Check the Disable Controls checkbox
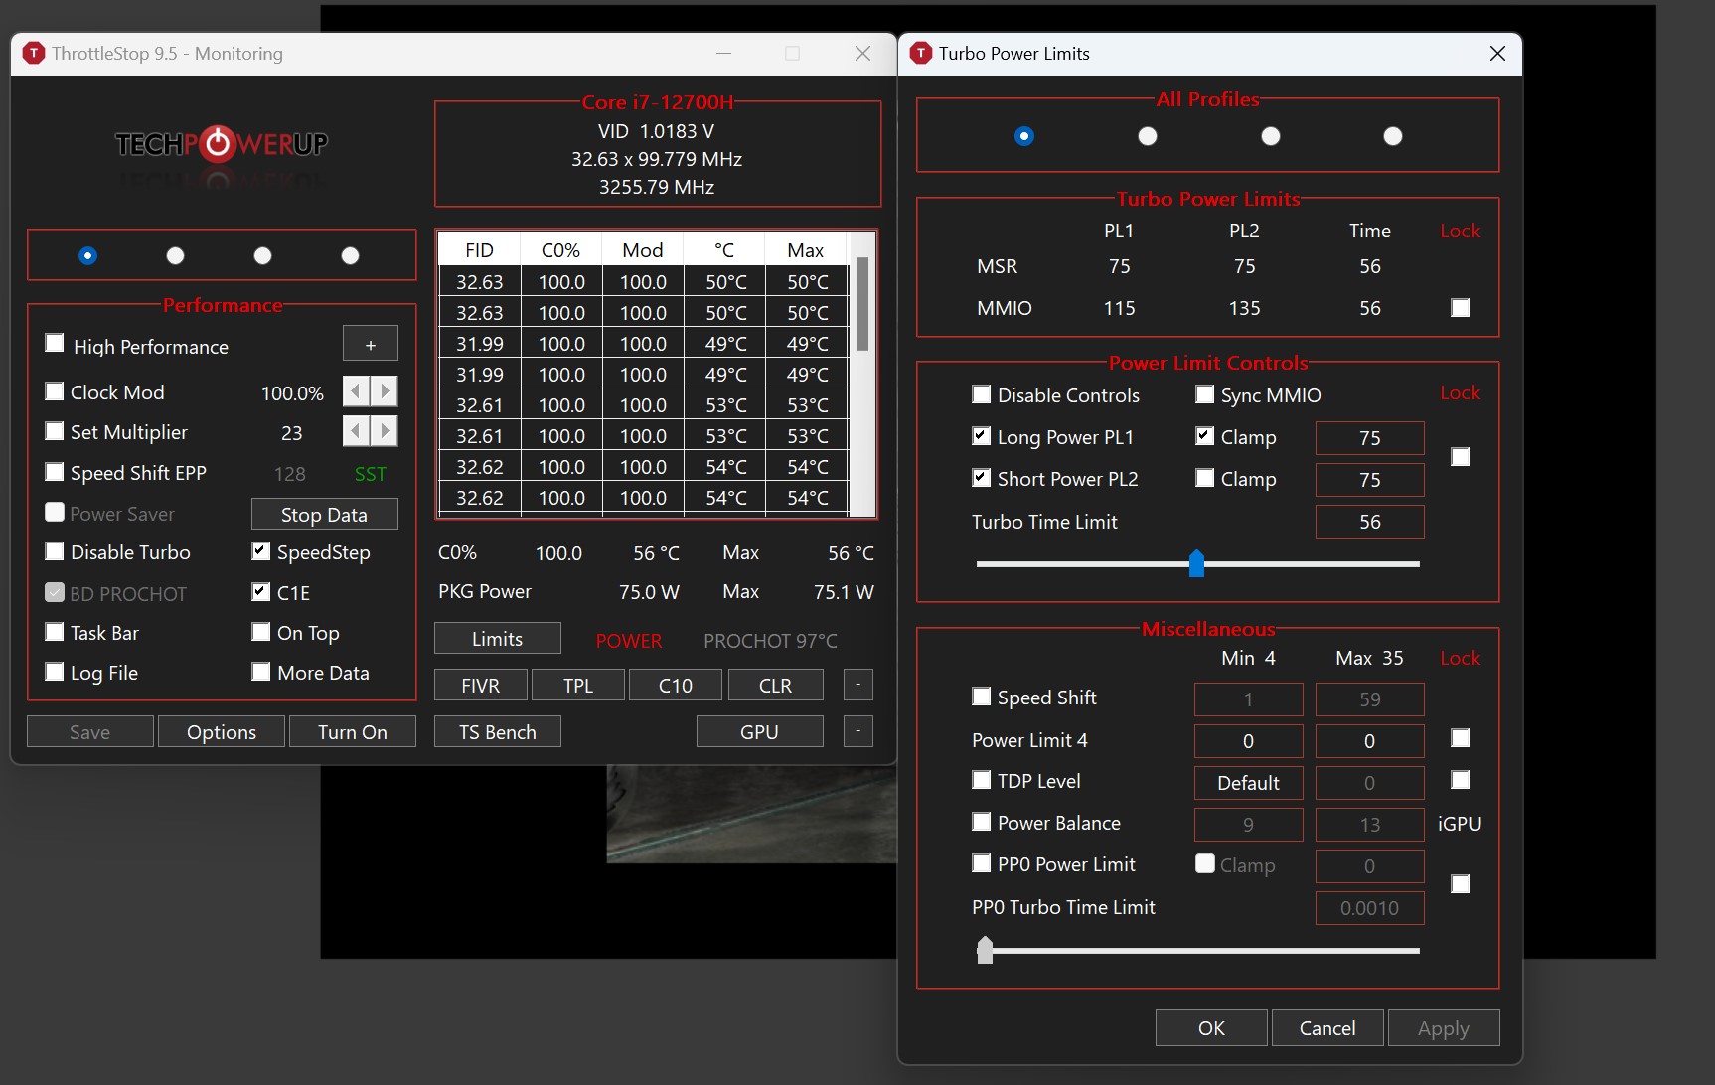Image resolution: width=1715 pixels, height=1085 pixels. point(982,394)
